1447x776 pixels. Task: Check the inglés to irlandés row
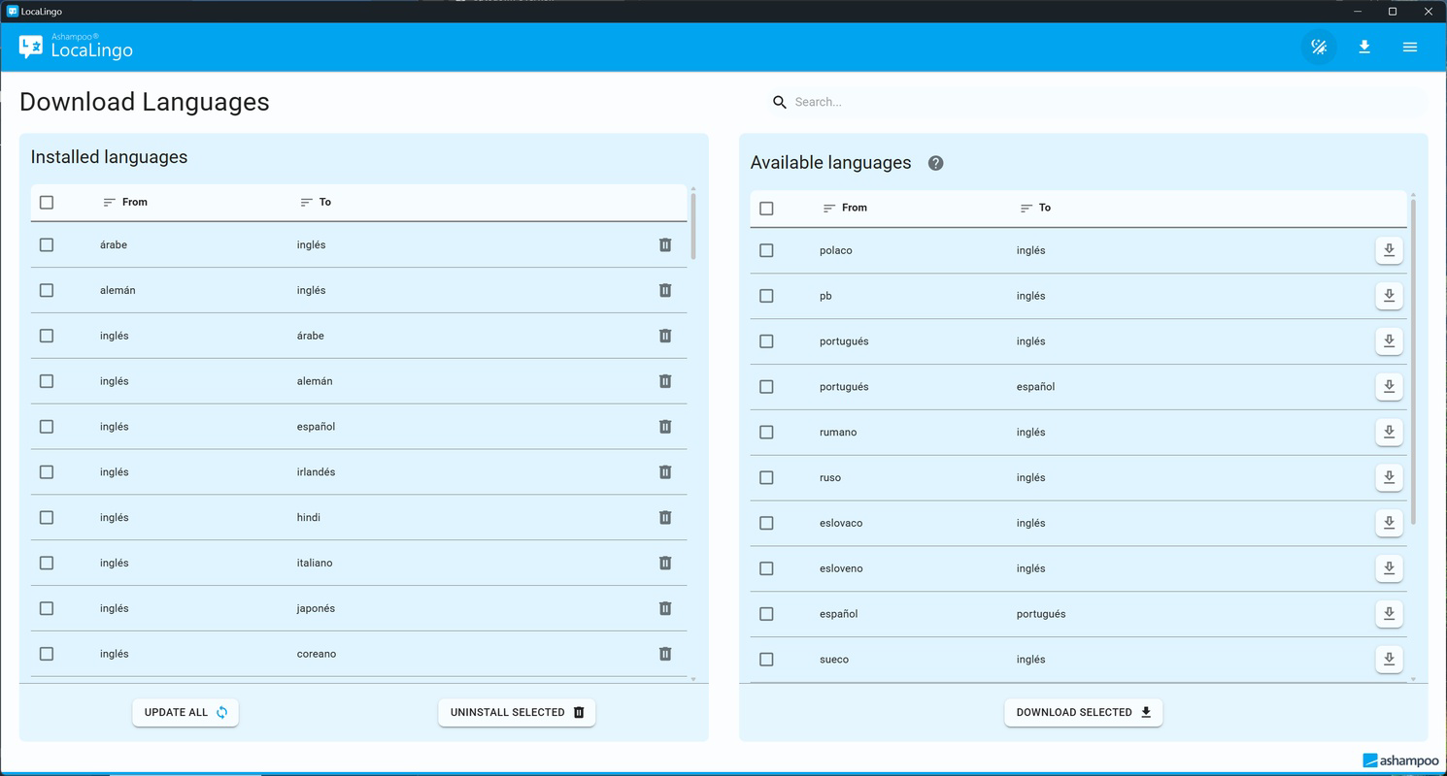(x=47, y=472)
